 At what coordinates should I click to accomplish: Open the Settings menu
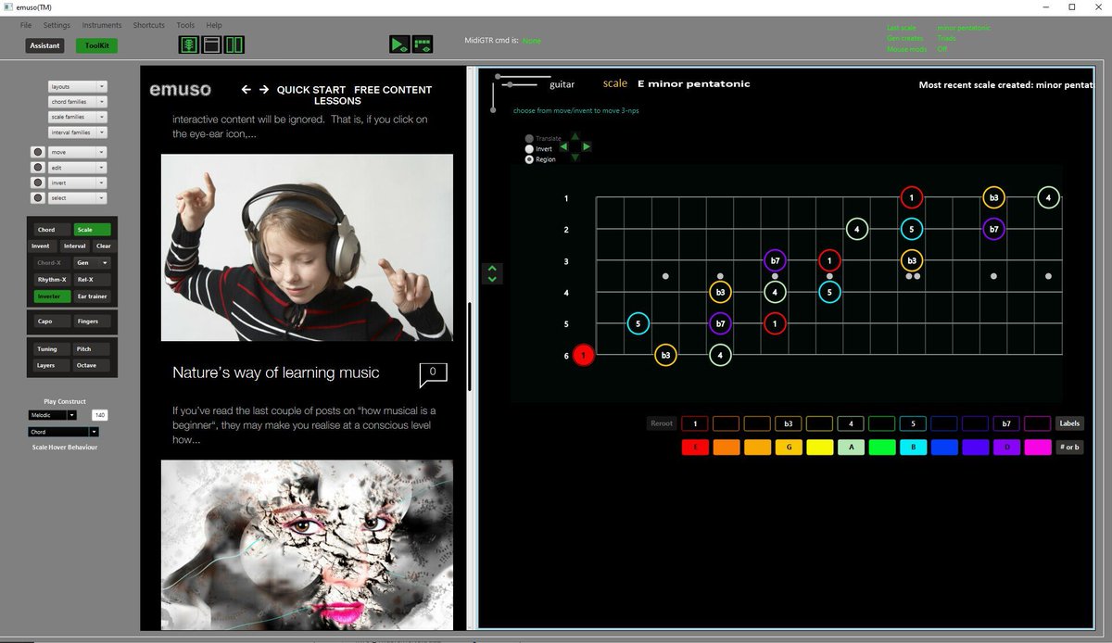(x=57, y=25)
